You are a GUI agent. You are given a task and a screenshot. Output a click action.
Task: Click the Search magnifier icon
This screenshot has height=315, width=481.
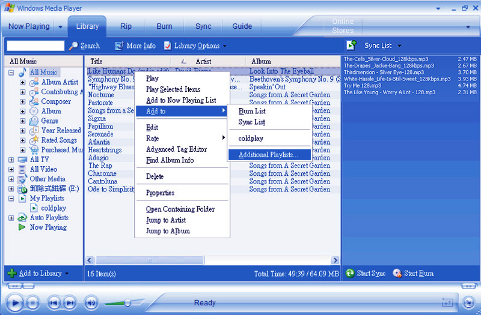coord(73,46)
